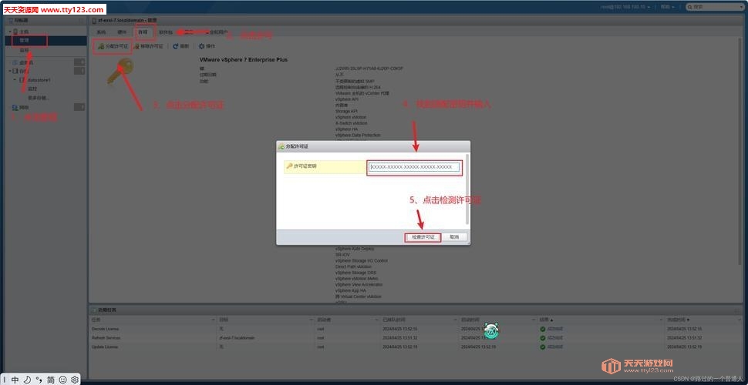Click the large gold license key icon
Viewport: 748px width, 385px height.
(x=120, y=72)
